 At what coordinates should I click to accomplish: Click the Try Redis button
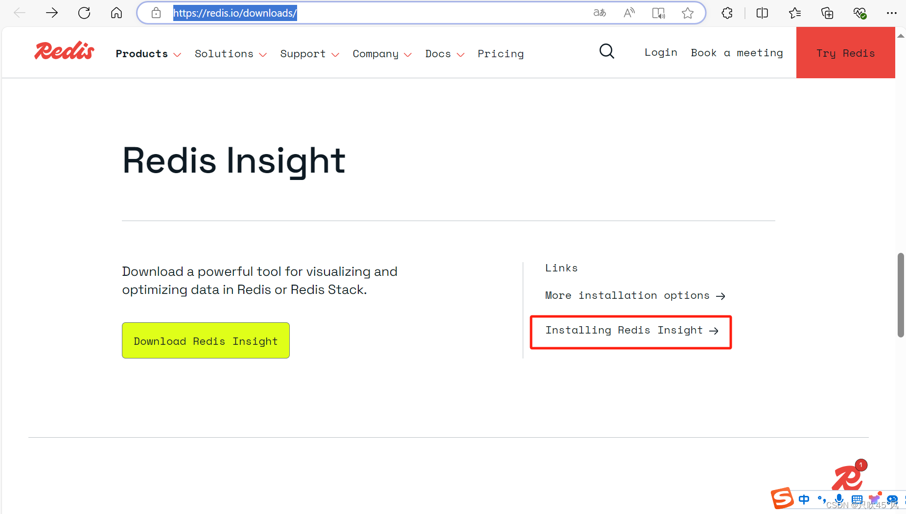tap(845, 53)
